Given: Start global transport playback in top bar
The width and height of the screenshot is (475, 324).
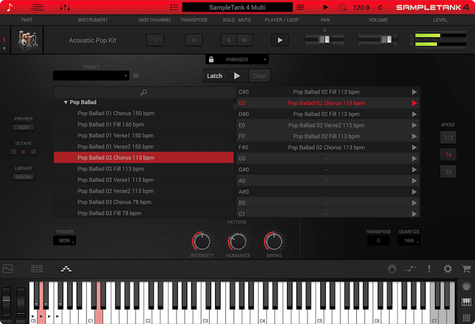Looking at the screenshot, I should 326,7.
